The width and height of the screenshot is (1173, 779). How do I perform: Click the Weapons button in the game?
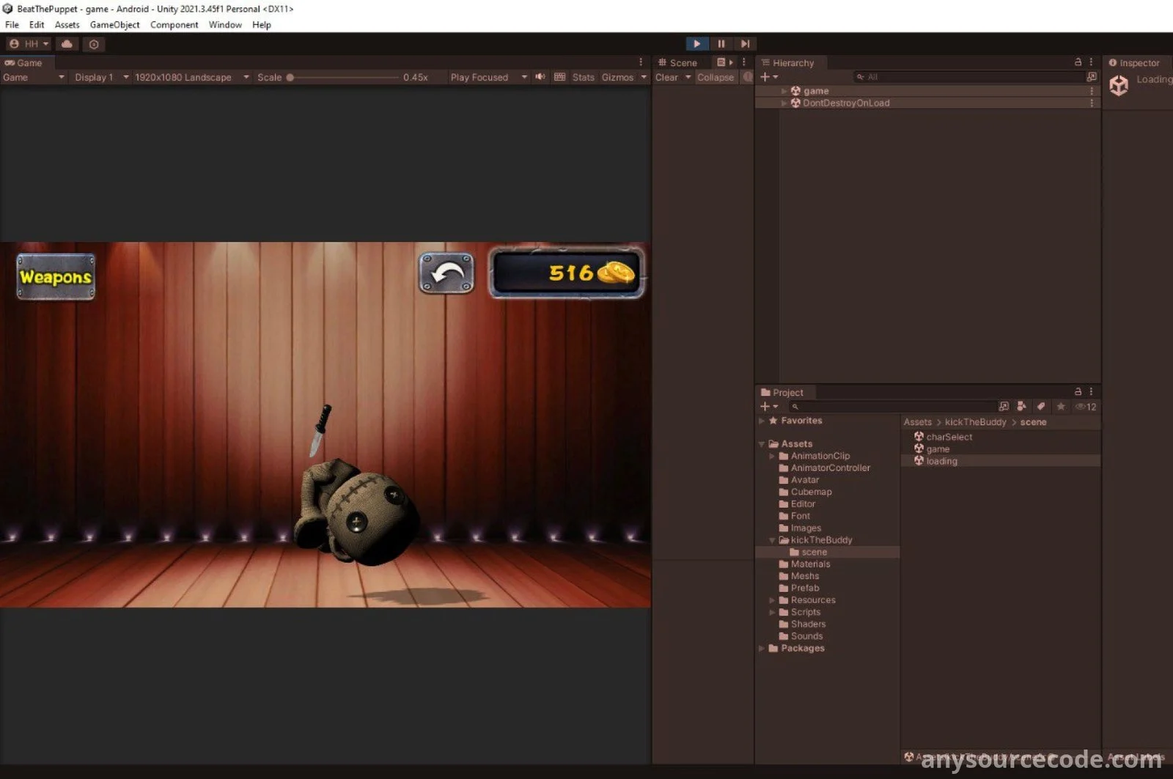point(56,277)
